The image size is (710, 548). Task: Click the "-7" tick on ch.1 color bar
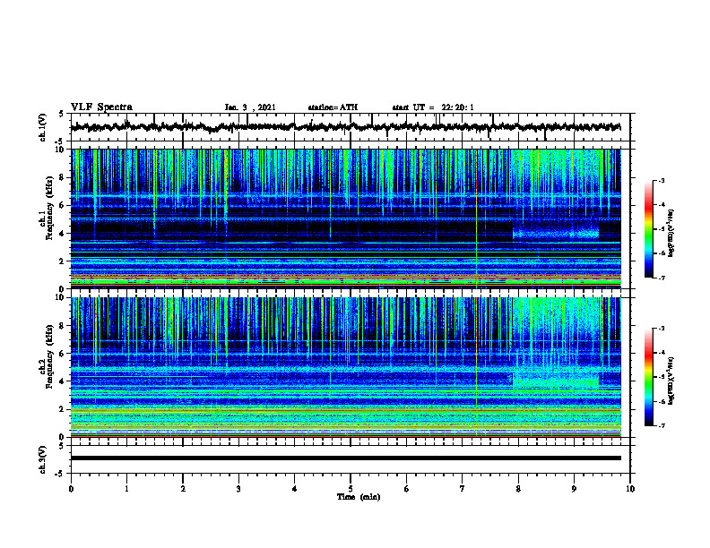tap(662, 278)
